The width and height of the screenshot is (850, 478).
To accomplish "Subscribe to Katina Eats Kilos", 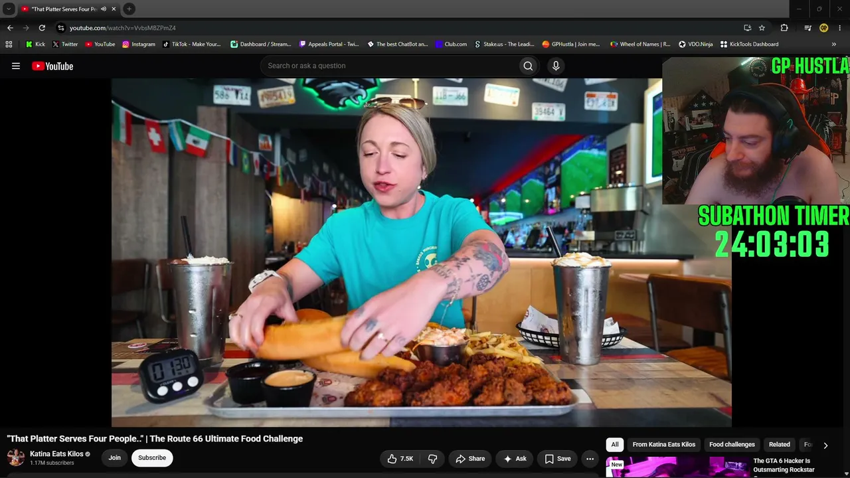I will tap(152, 458).
